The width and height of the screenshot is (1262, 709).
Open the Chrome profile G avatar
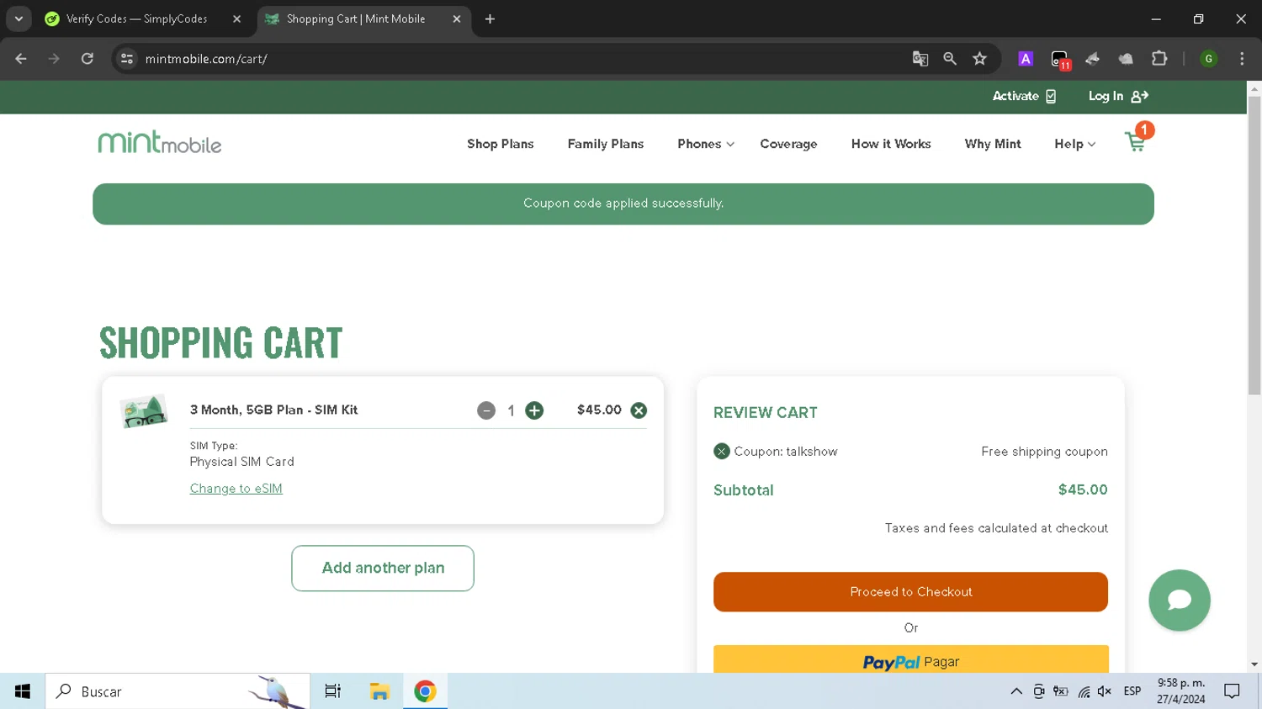1209,59
